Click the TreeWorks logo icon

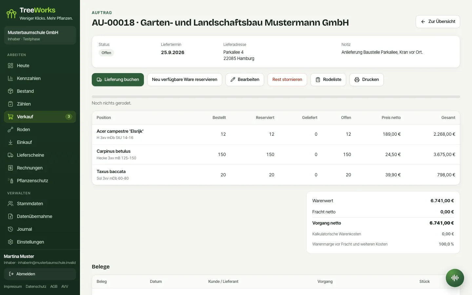(11, 14)
